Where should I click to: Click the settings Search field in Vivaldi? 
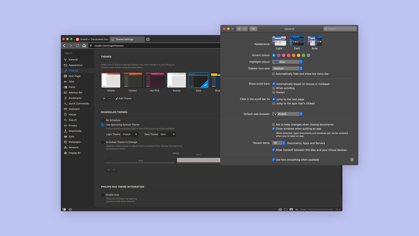point(78,53)
